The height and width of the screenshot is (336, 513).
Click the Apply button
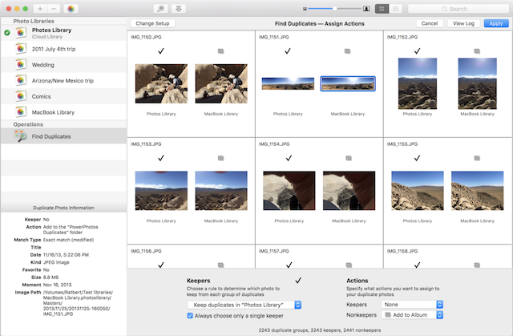(495, 24)
